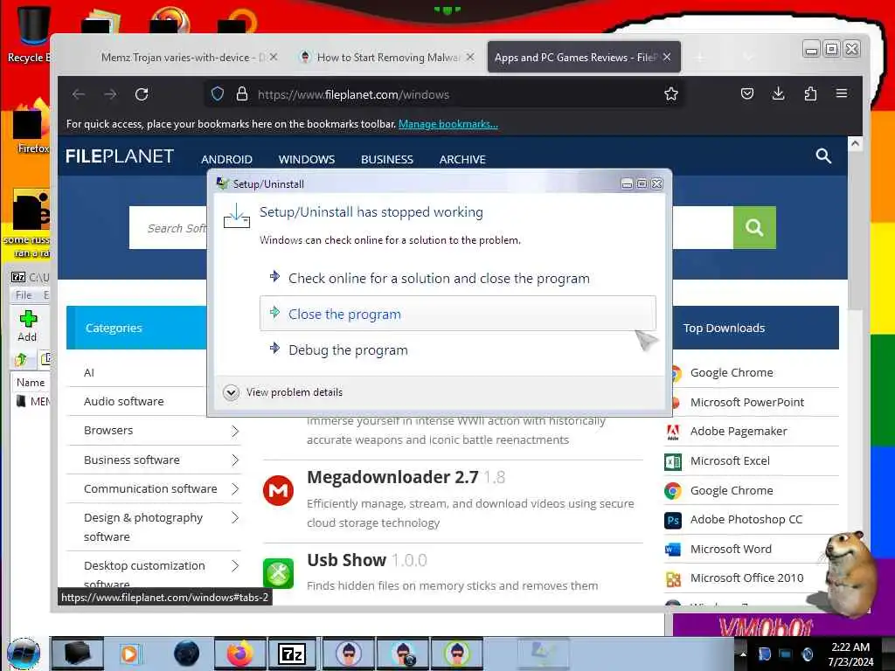Go back to the previous page
The height and width of the screenshot is (671, 895).
(79, 94)
